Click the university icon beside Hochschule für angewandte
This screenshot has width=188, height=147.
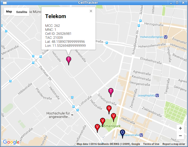click(x=72, y=115)
